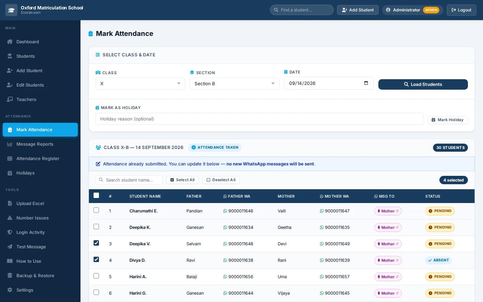Open Backup & Restore page
The width and height of the screenshot is (483, 302).
(x=40, y=275)
